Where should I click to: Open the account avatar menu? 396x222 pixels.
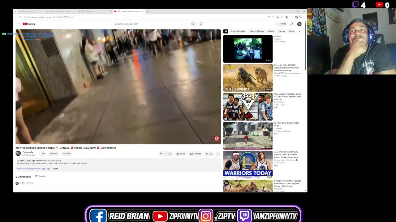point(299,24)
